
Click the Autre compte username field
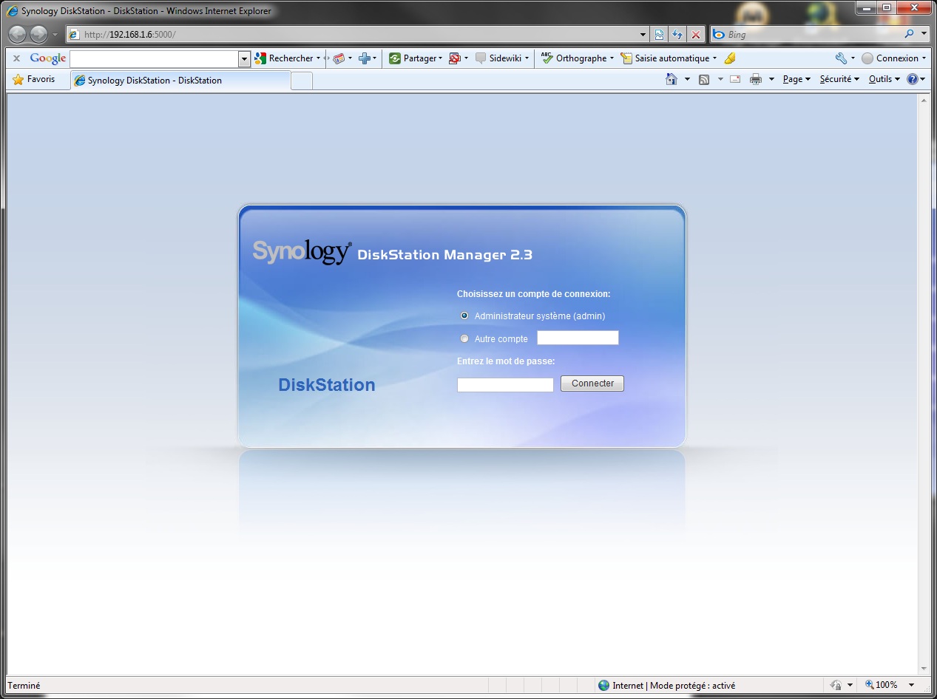(x=578, y=338)
